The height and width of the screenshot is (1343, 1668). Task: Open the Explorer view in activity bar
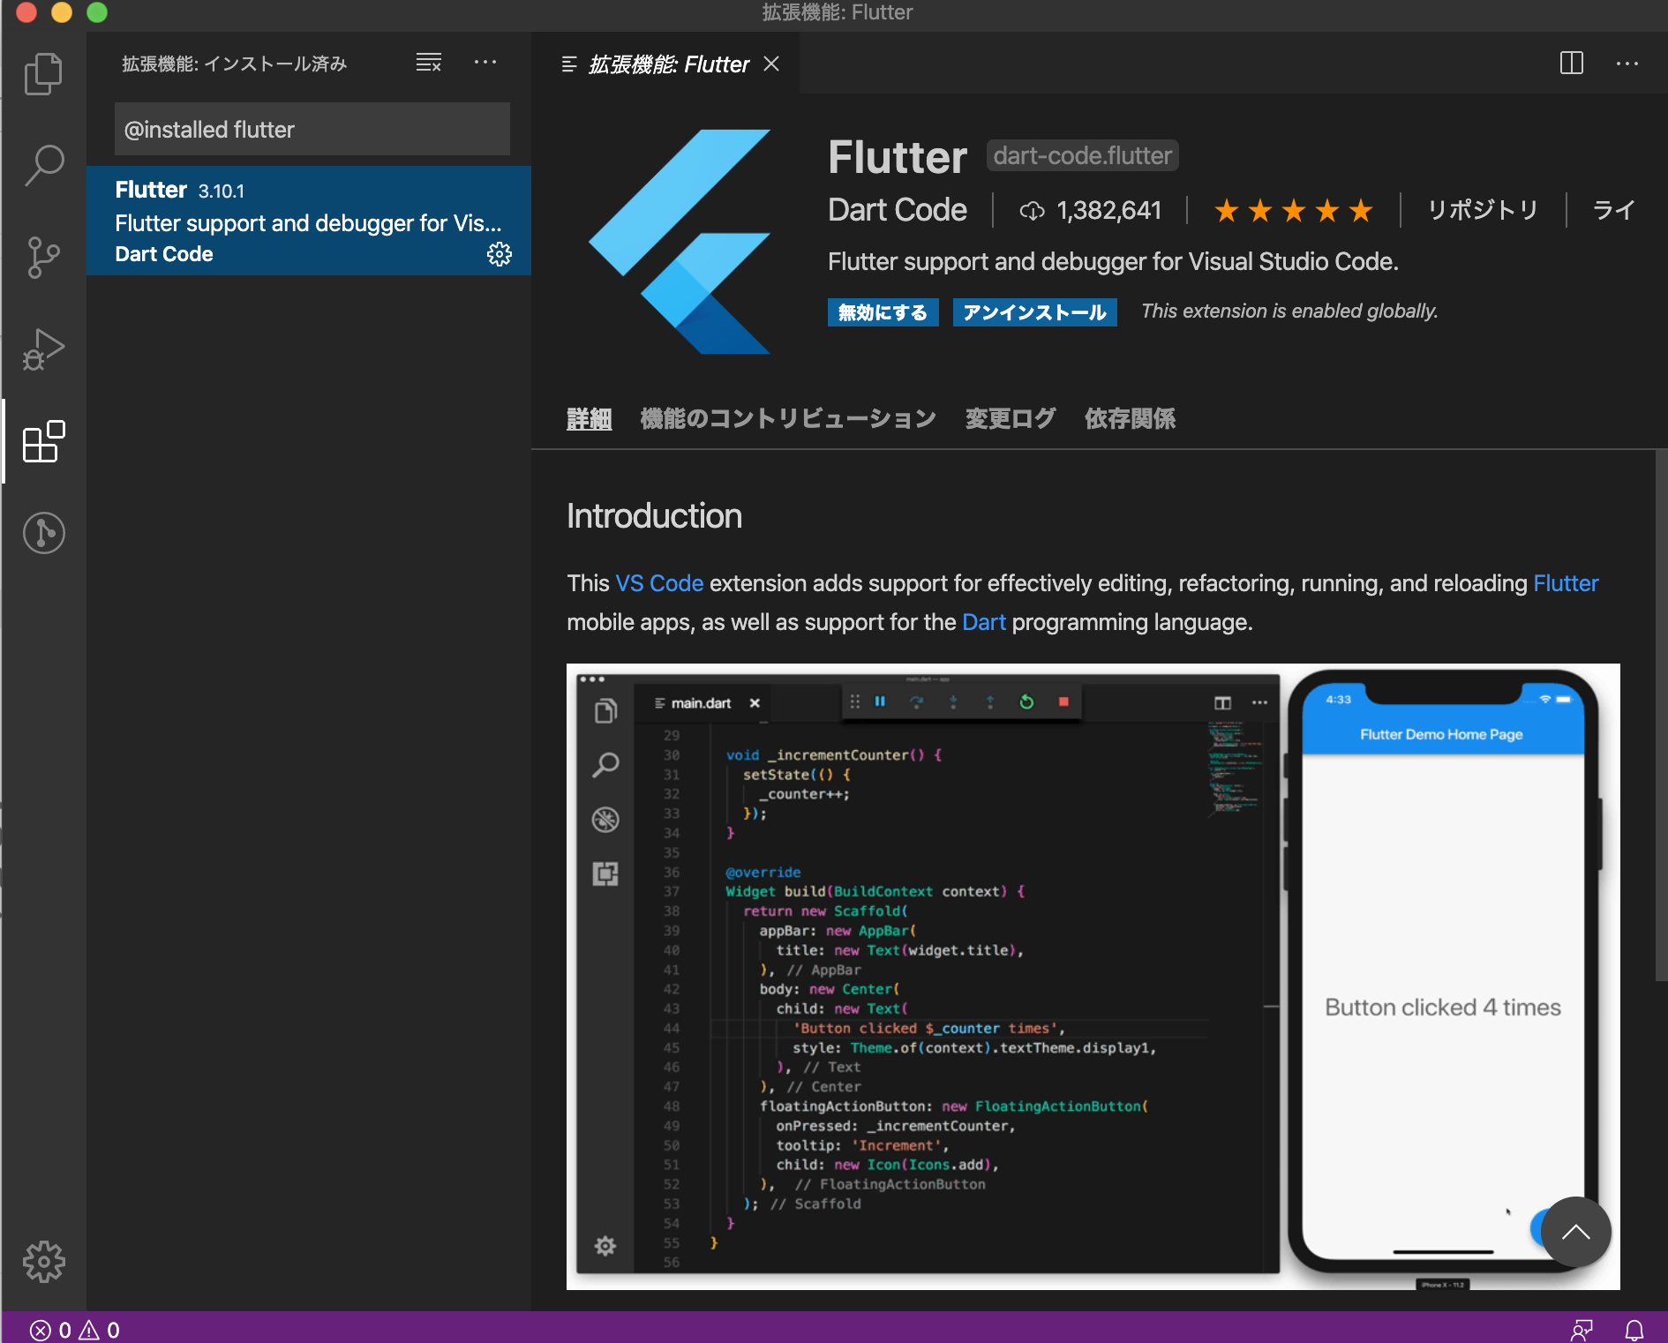[43, 74]
